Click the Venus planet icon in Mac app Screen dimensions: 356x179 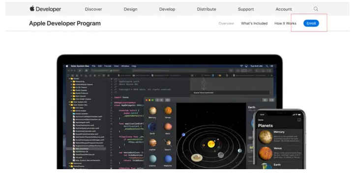[168, 111]
